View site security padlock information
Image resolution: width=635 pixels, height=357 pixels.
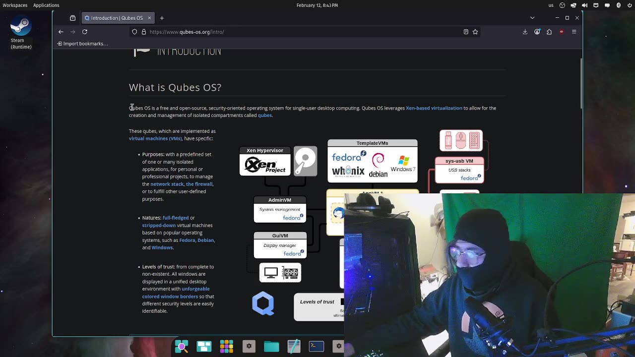pyautogui.click(x=144, y=32)
